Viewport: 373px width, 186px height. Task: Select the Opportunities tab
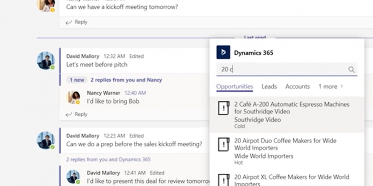pyautogui.click(x=235, y=86)
